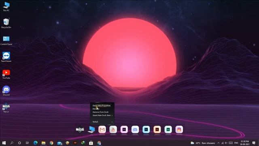Launch Google Chrome from taskbar
259x146 pixels.
tap(51, 143)
